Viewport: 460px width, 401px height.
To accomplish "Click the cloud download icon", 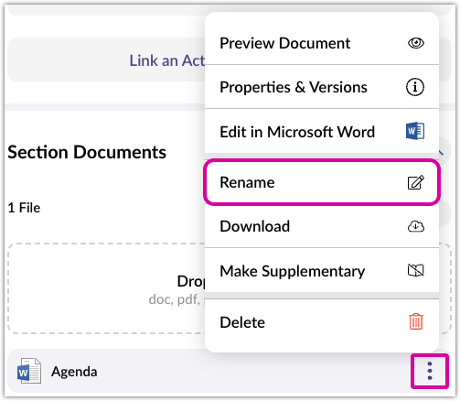I will tap(416, 226).
